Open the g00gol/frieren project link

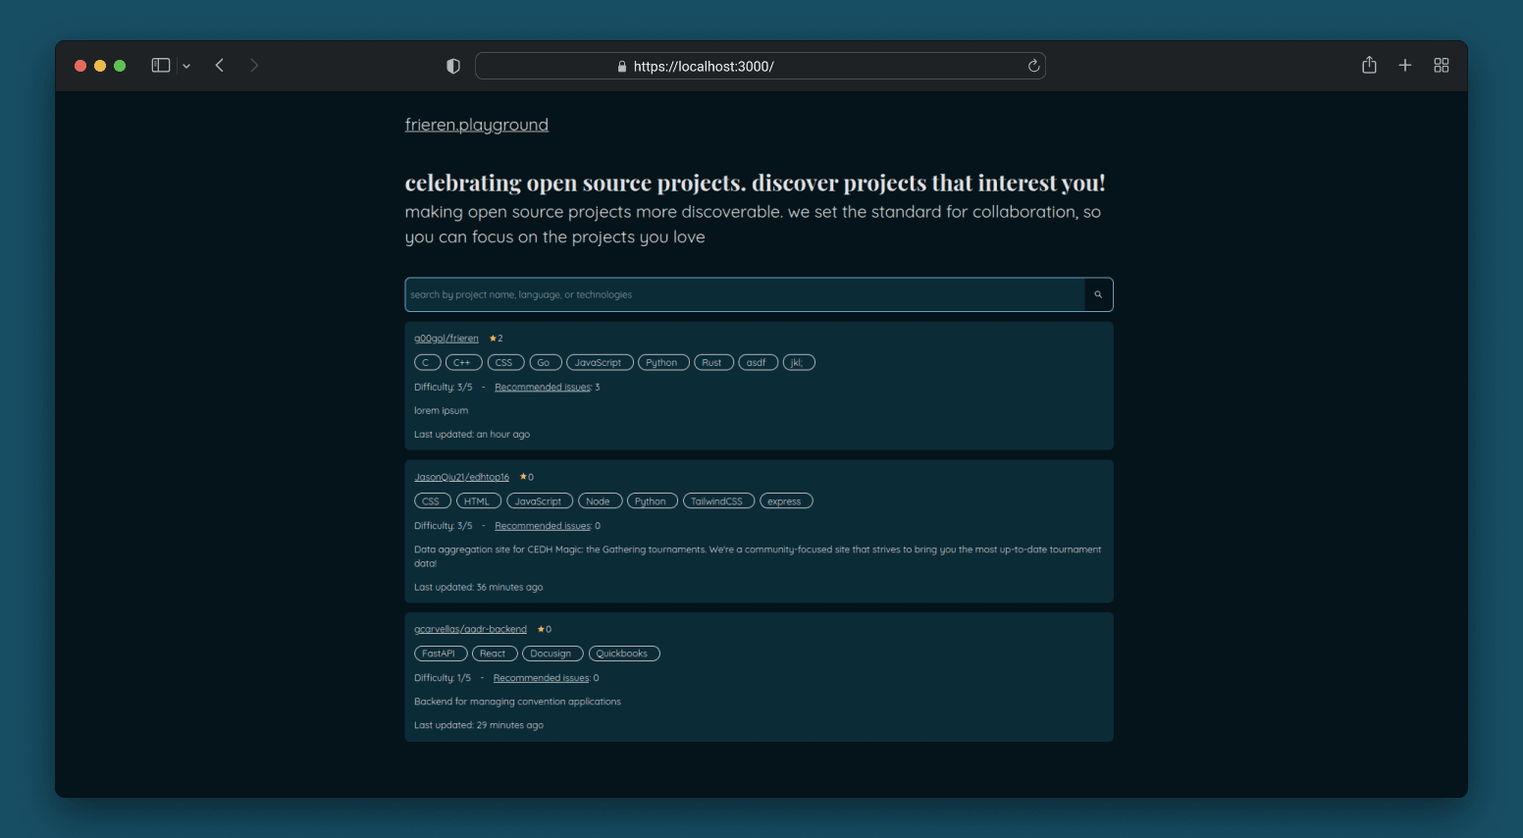[446, 339]
